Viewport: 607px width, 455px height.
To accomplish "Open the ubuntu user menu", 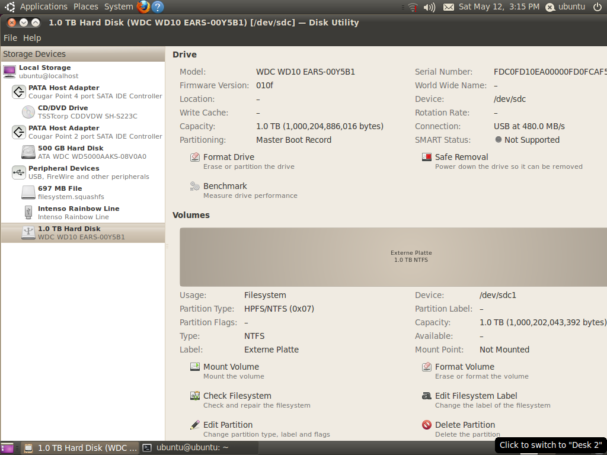I will (x=565, y=7).
